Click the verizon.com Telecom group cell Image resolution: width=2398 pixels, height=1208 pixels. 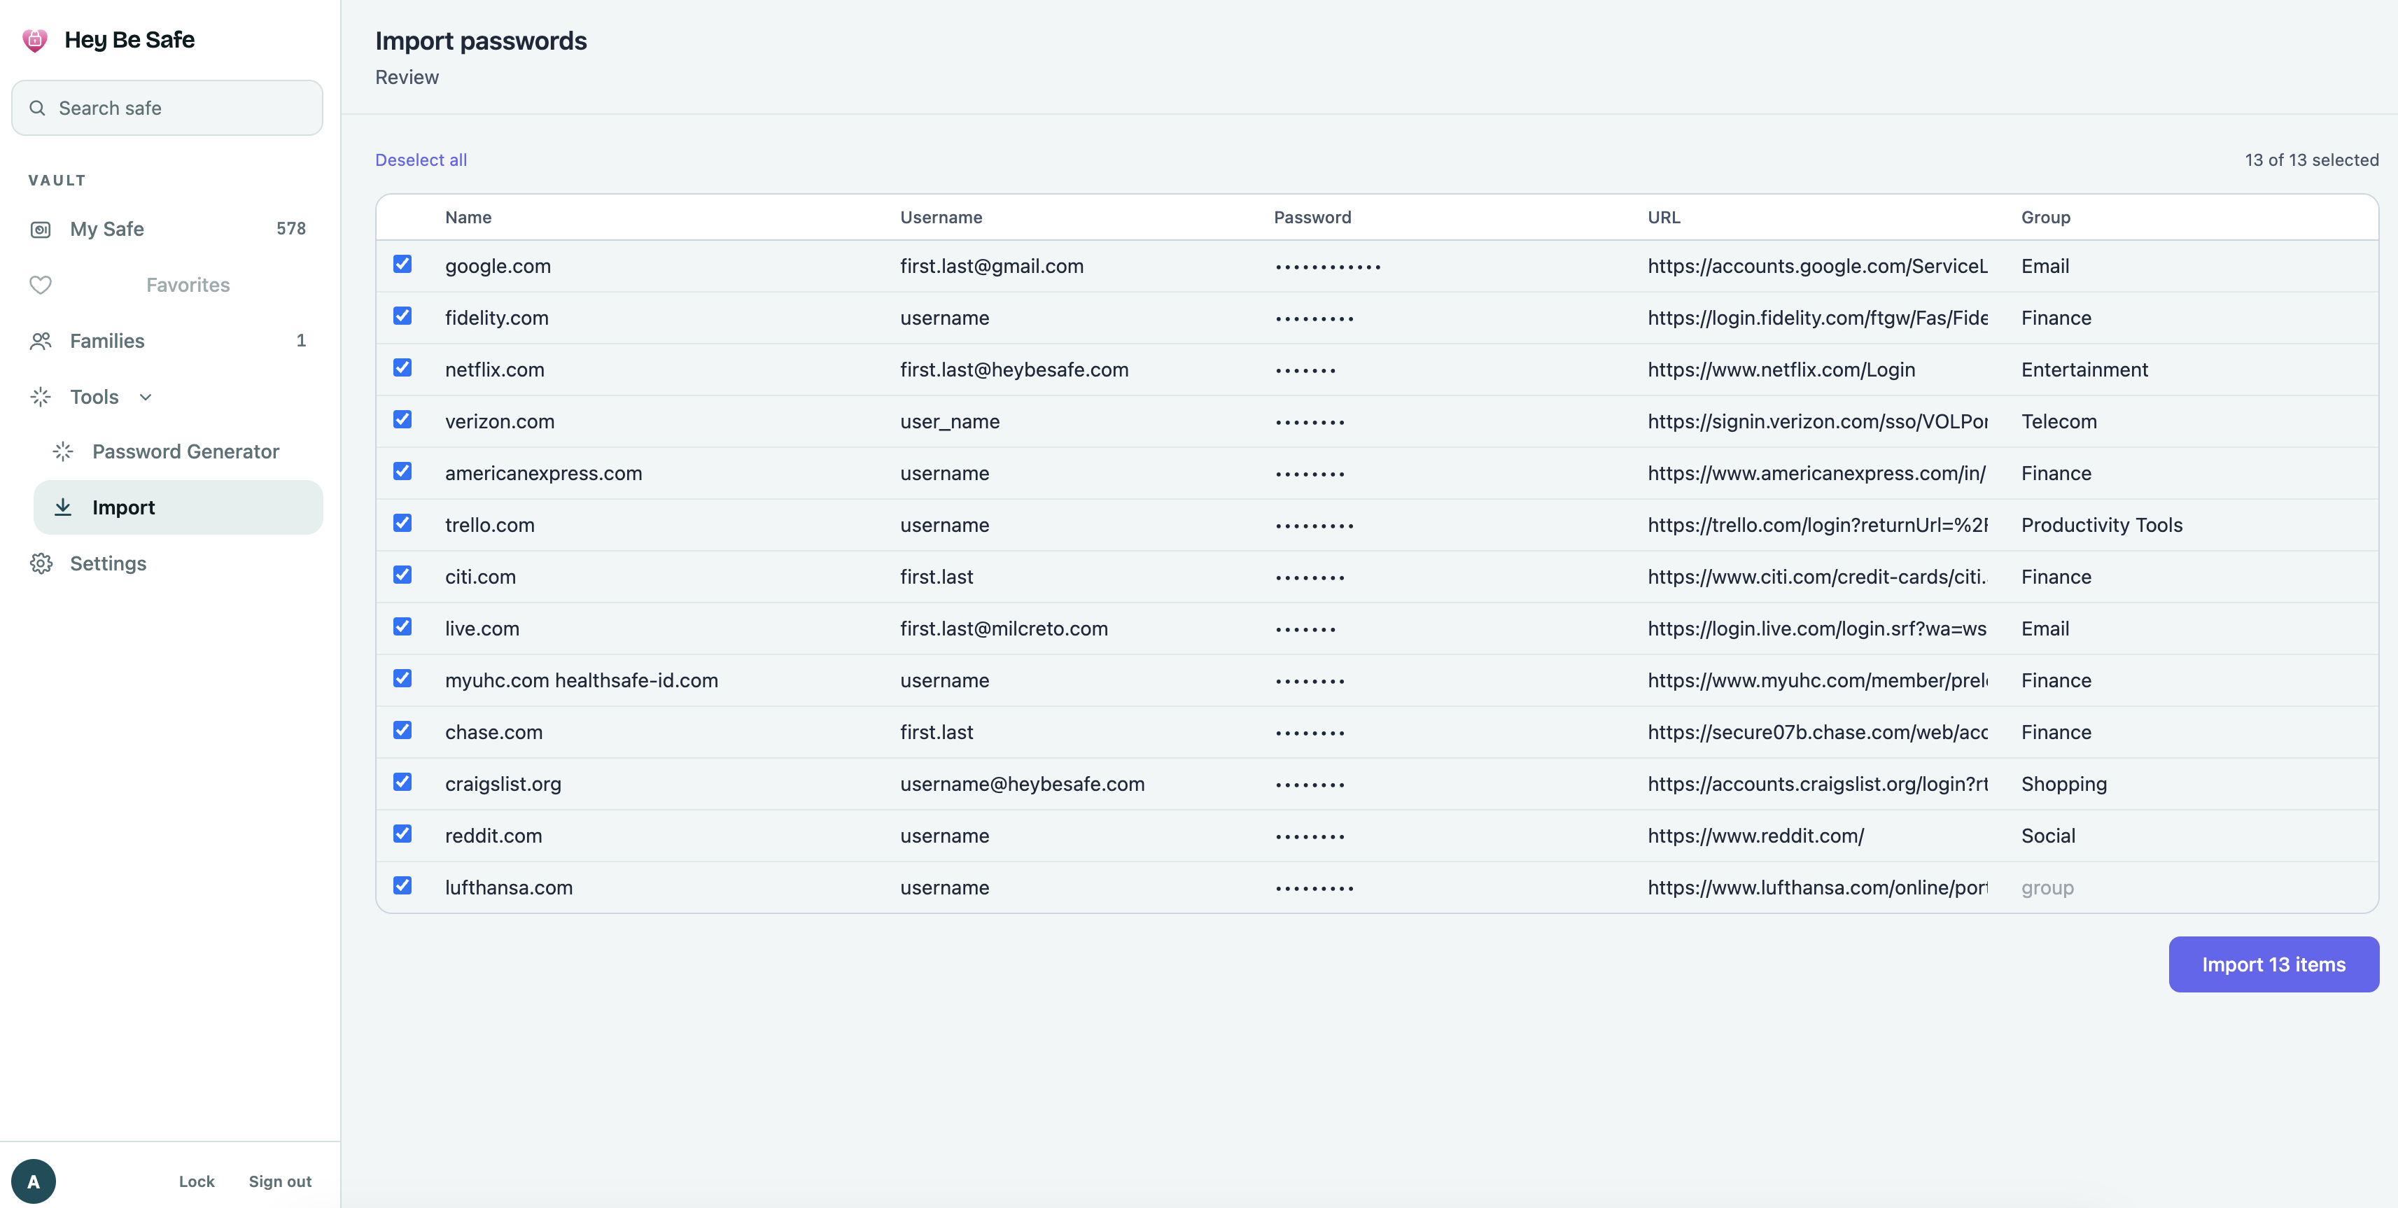coord(2059,421)
